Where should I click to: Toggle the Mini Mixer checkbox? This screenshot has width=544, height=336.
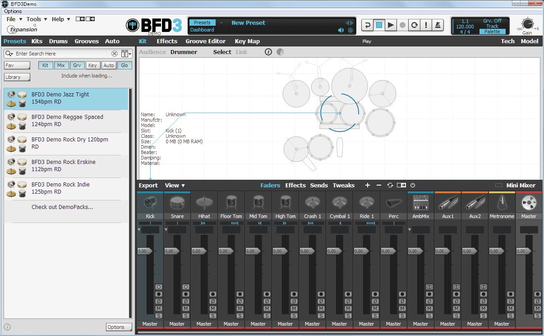(x=499, y=185)
